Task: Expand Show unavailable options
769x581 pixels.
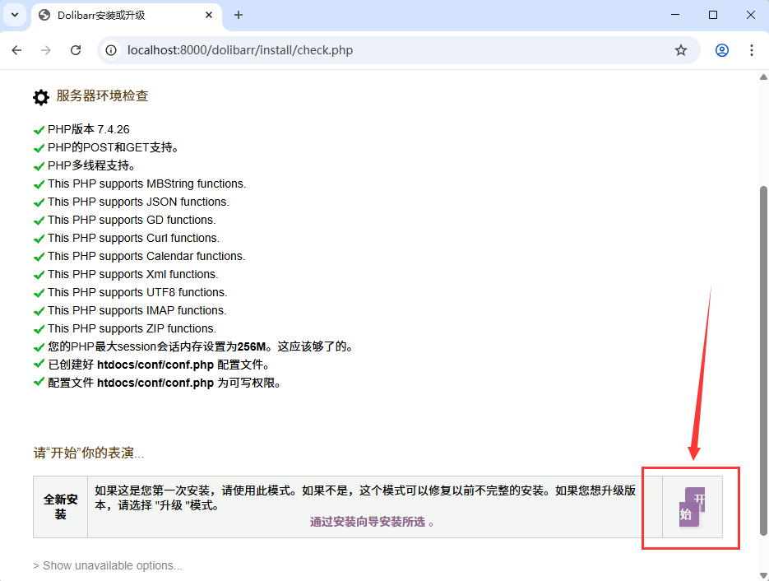Action: click(x=108, y=566)
